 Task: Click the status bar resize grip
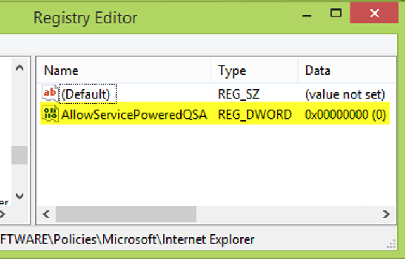tap(391, 244)
